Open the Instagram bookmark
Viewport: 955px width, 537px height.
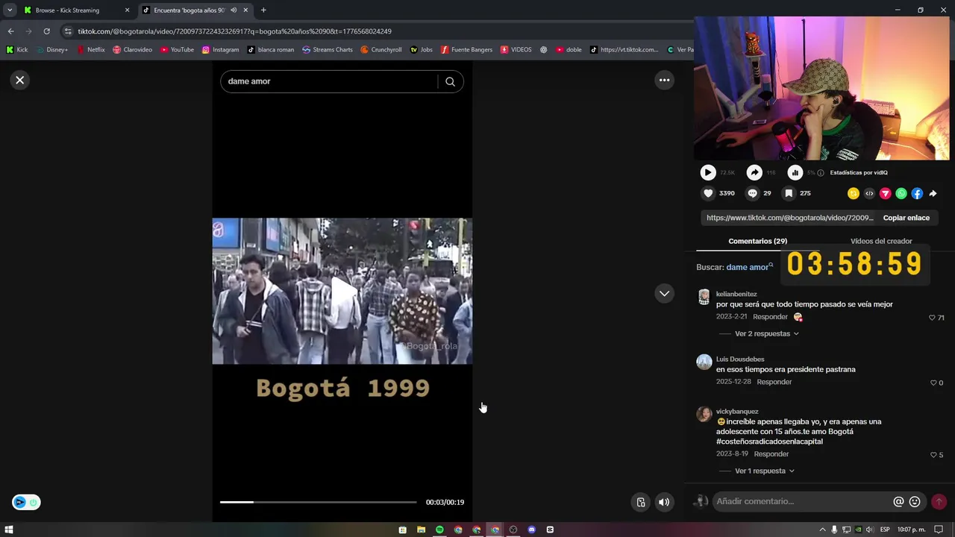[x=221, y=50]
